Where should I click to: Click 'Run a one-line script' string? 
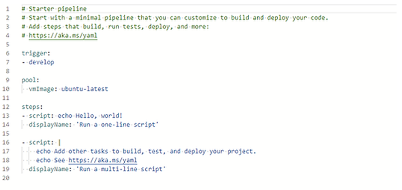point(117,125)
